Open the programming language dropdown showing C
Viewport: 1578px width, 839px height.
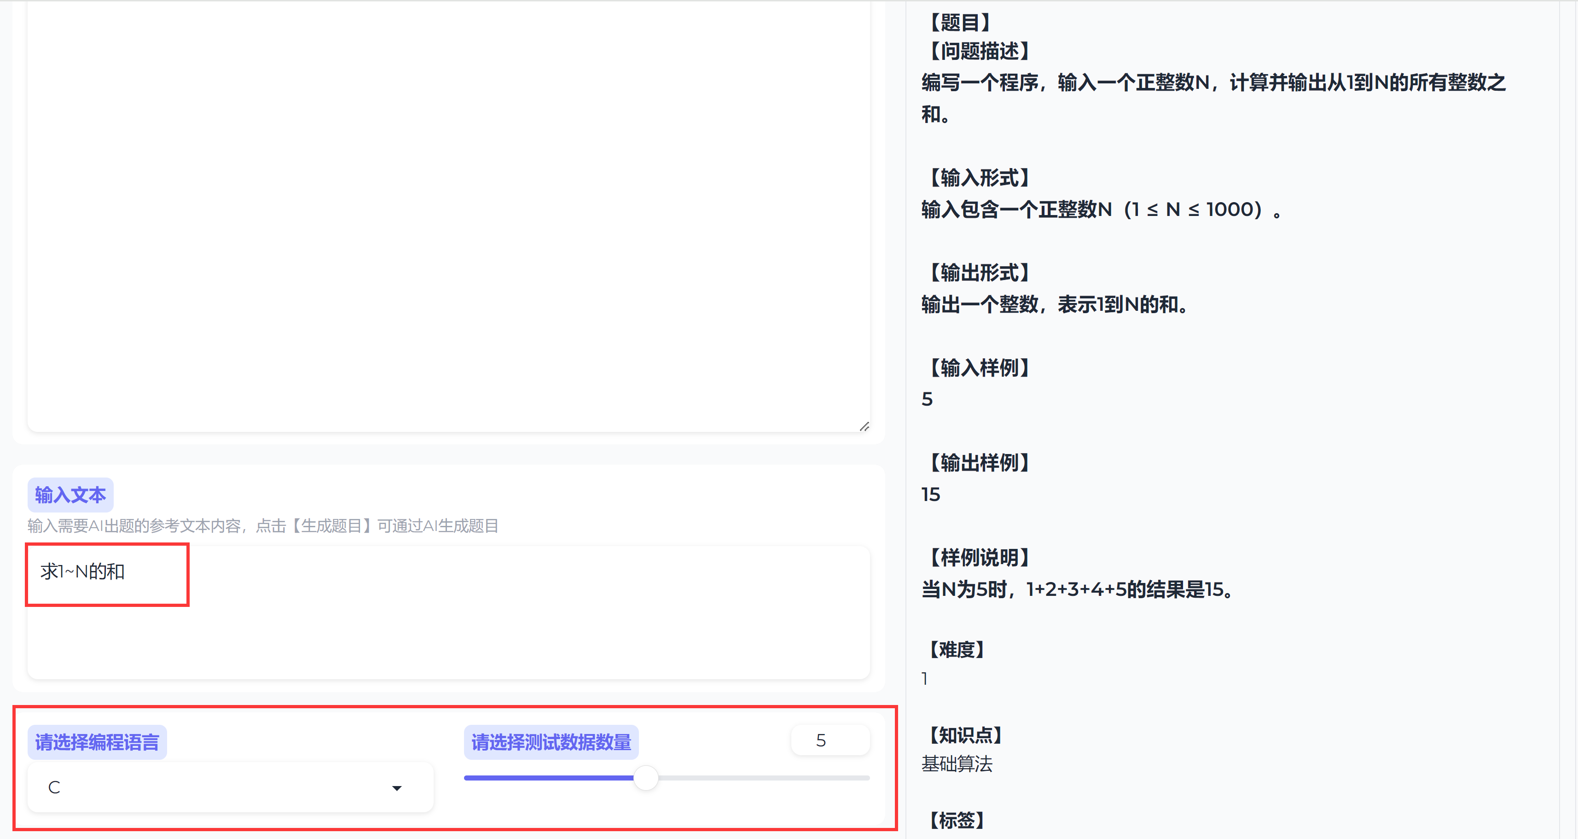click(x=230, y=787)
